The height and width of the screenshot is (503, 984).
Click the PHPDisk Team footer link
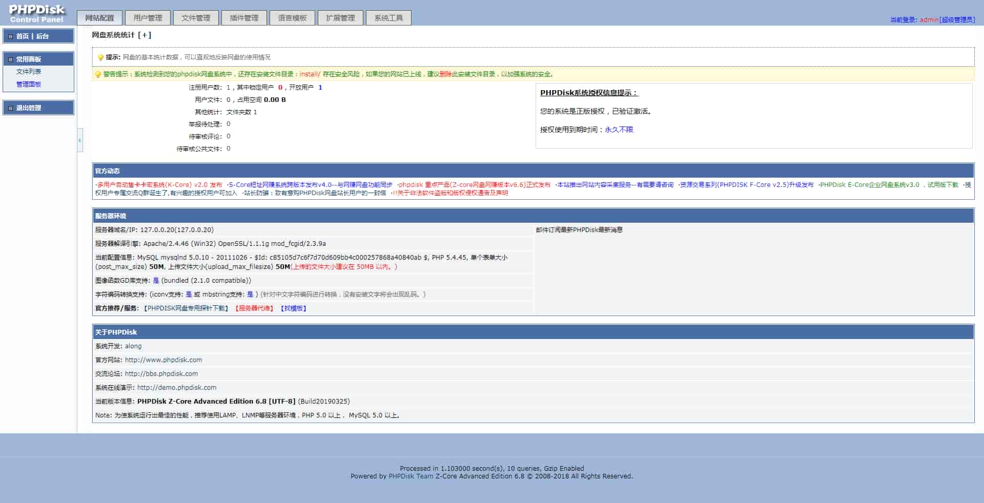(411, 476)
